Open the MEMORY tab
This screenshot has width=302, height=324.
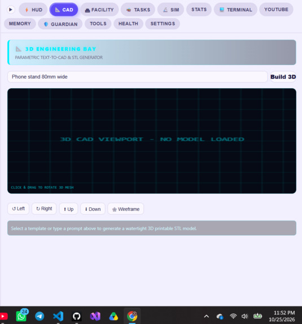coord(20,24)
